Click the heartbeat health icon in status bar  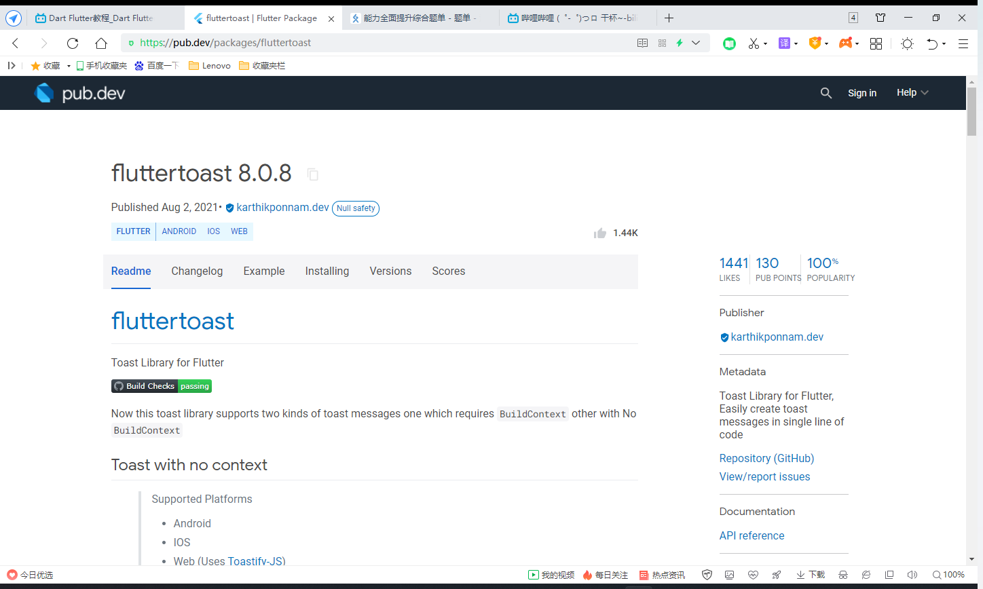pyautogui.click(x=753, y=575)
